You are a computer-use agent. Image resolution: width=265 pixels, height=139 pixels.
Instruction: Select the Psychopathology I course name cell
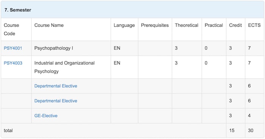[71, 48]
